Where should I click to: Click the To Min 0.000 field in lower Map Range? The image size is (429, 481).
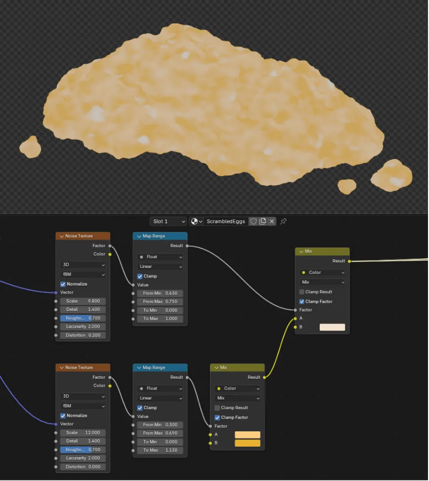coord(160,442)
